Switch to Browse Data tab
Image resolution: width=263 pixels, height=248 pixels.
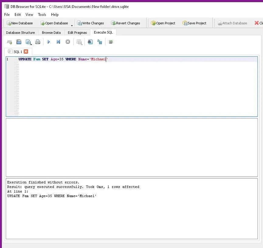pos(51,33)
